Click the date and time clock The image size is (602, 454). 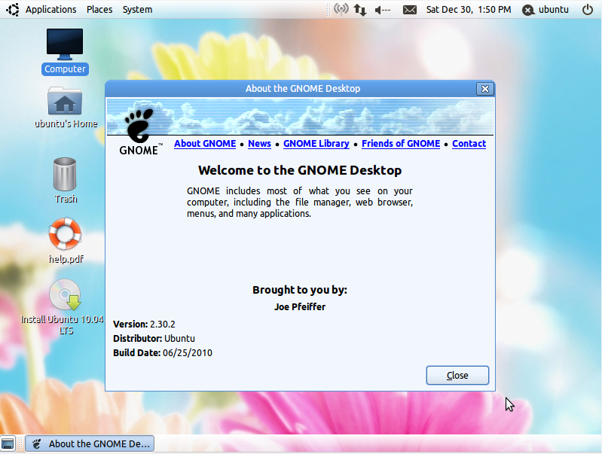(x=469, y=10)
